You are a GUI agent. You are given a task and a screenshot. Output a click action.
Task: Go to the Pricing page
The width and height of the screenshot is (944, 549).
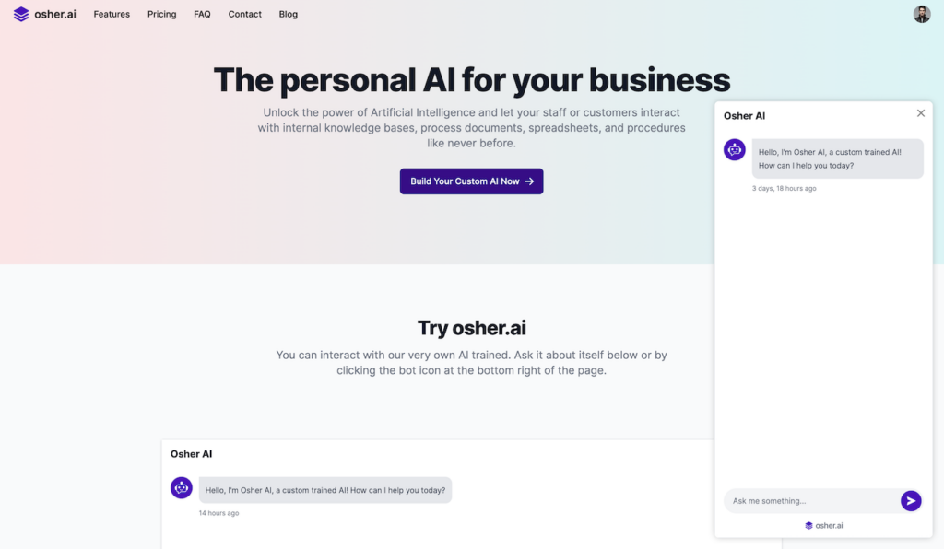coord(161,14)
